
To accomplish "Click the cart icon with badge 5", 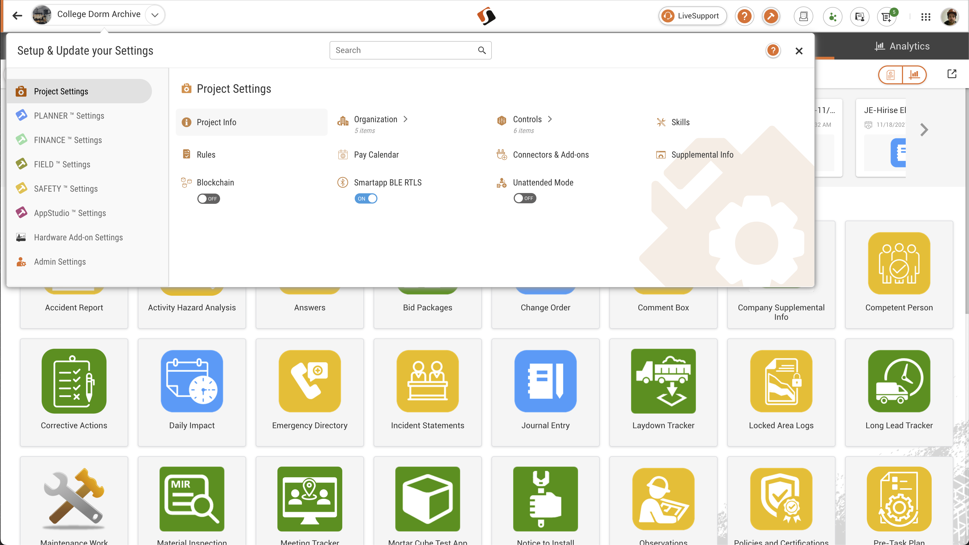I will coord(887,16).
